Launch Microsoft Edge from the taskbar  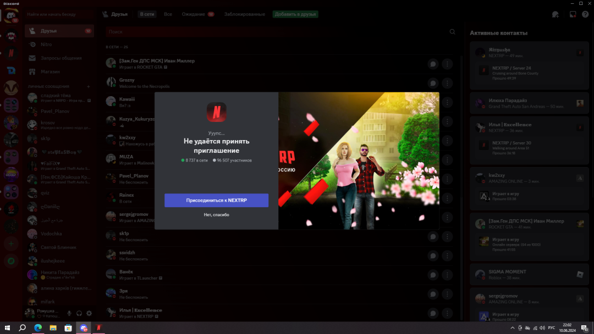tap(38, 328)
